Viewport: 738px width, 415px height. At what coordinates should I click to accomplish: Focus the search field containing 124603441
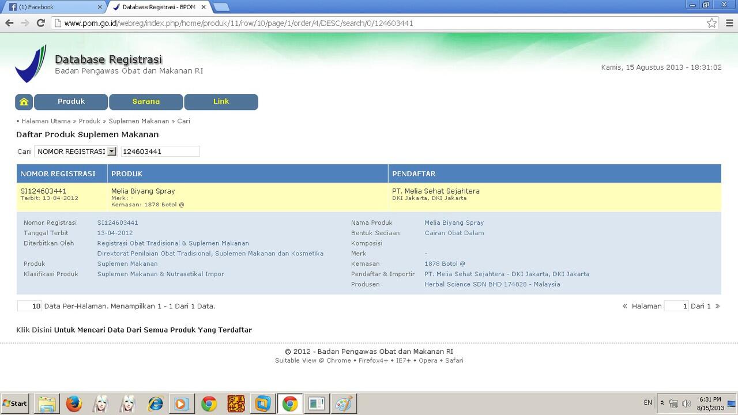[160, 152]
